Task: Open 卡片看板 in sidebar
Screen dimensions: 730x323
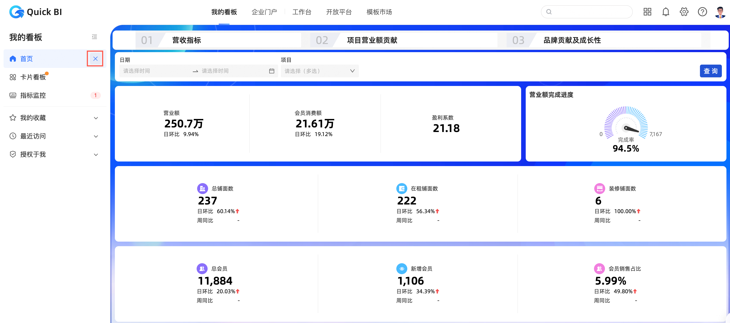Action: pyautogui.click(x=33, y=77)
